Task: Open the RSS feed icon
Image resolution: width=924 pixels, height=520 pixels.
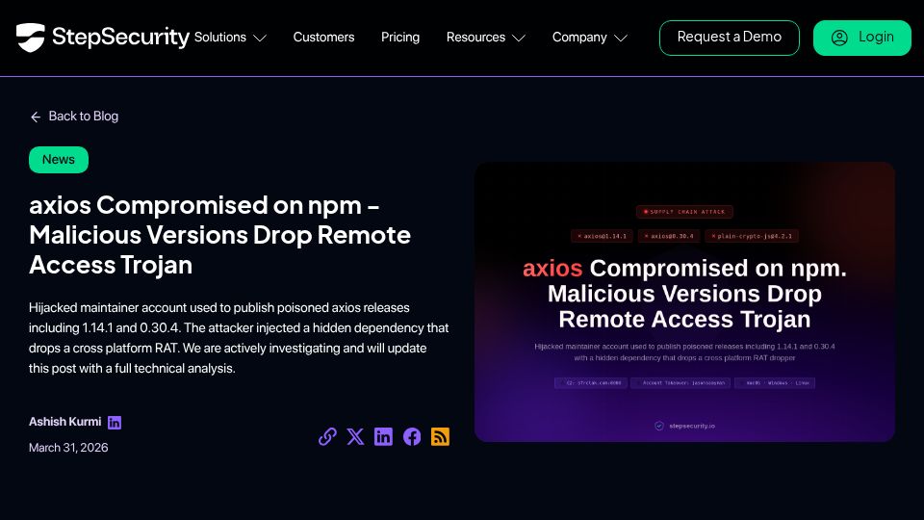Action: coord(440,436)
